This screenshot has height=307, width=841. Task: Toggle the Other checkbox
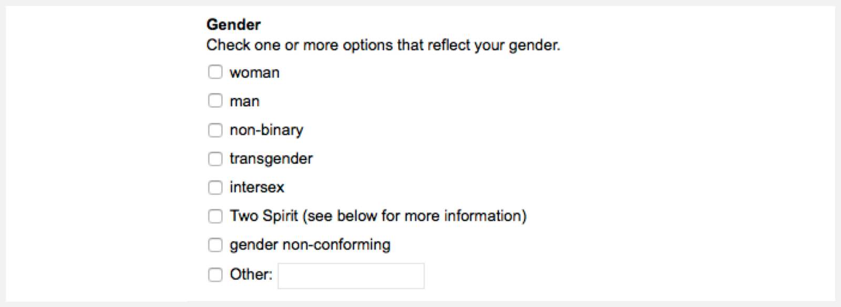215,274
